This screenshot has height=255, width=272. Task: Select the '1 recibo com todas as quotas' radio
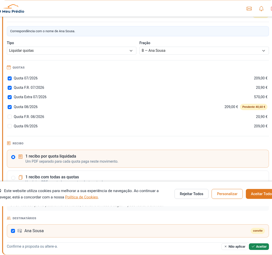pos(13,178)
